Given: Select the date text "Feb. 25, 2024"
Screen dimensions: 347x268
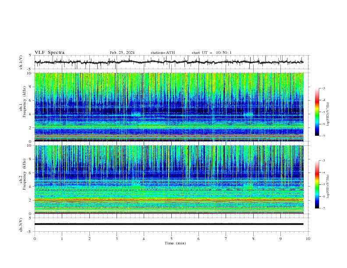Looking at the screenshot, I should pos(122,53).
